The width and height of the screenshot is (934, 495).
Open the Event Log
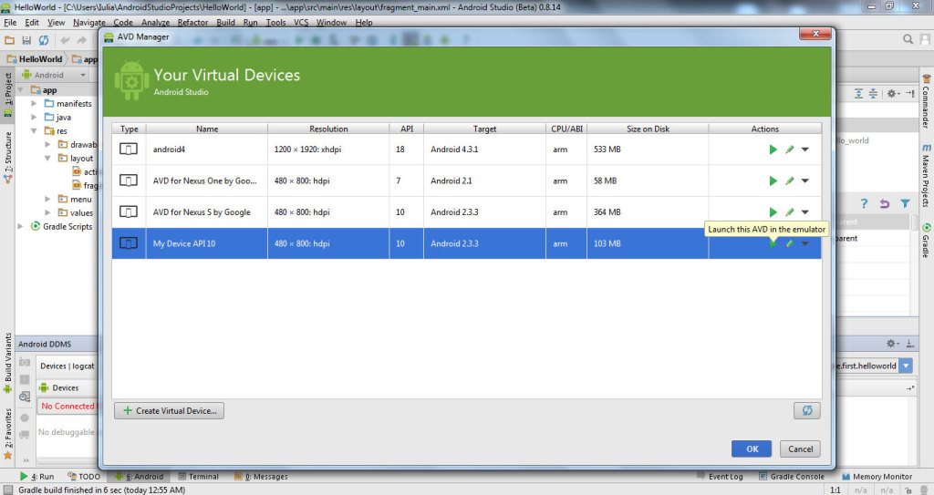(x=721, y=477)
